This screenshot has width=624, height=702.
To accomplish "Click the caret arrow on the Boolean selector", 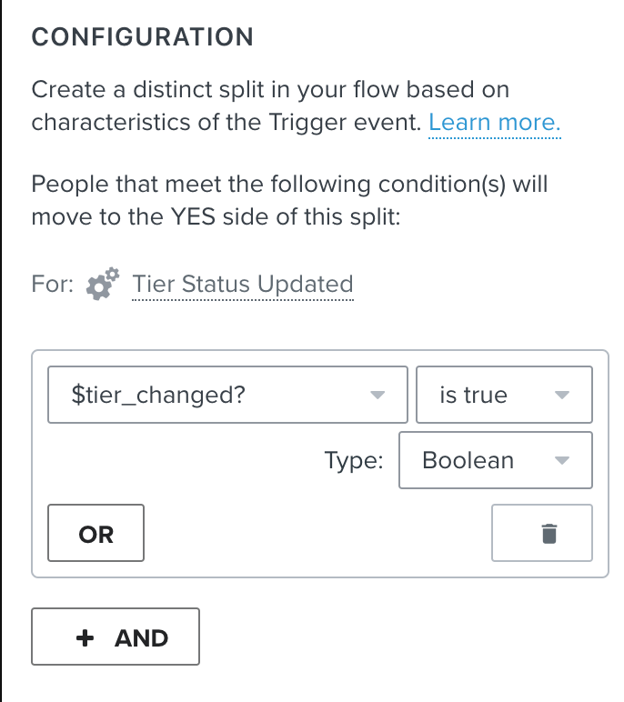I will click(562, 460).
